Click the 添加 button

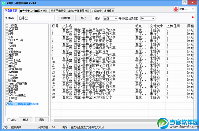coord(42,120)
